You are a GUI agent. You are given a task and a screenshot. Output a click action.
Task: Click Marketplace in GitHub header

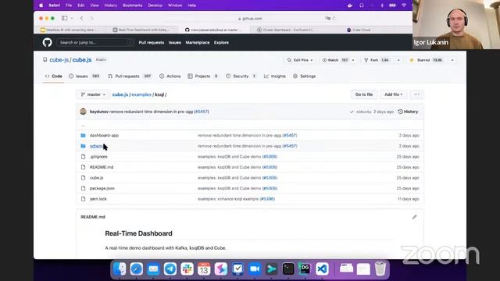198,42
